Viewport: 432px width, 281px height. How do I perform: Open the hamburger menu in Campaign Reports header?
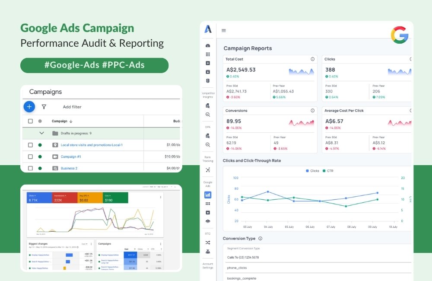click(x=224, y=31)
